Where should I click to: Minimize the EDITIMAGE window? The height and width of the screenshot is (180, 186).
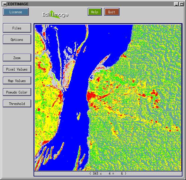tap(176, 4)
